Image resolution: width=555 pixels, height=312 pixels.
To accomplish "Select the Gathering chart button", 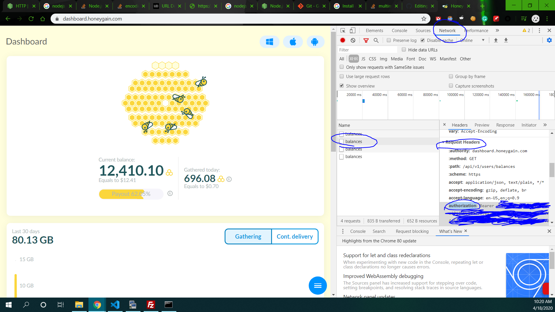I will tap(248, 237).
